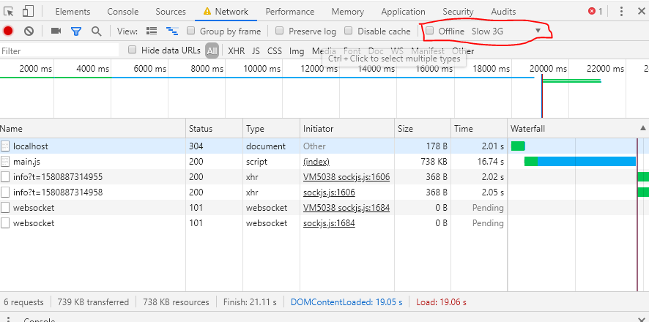Open the network search magnifier
The image size is (649, 322).
(x=97, y=31)
